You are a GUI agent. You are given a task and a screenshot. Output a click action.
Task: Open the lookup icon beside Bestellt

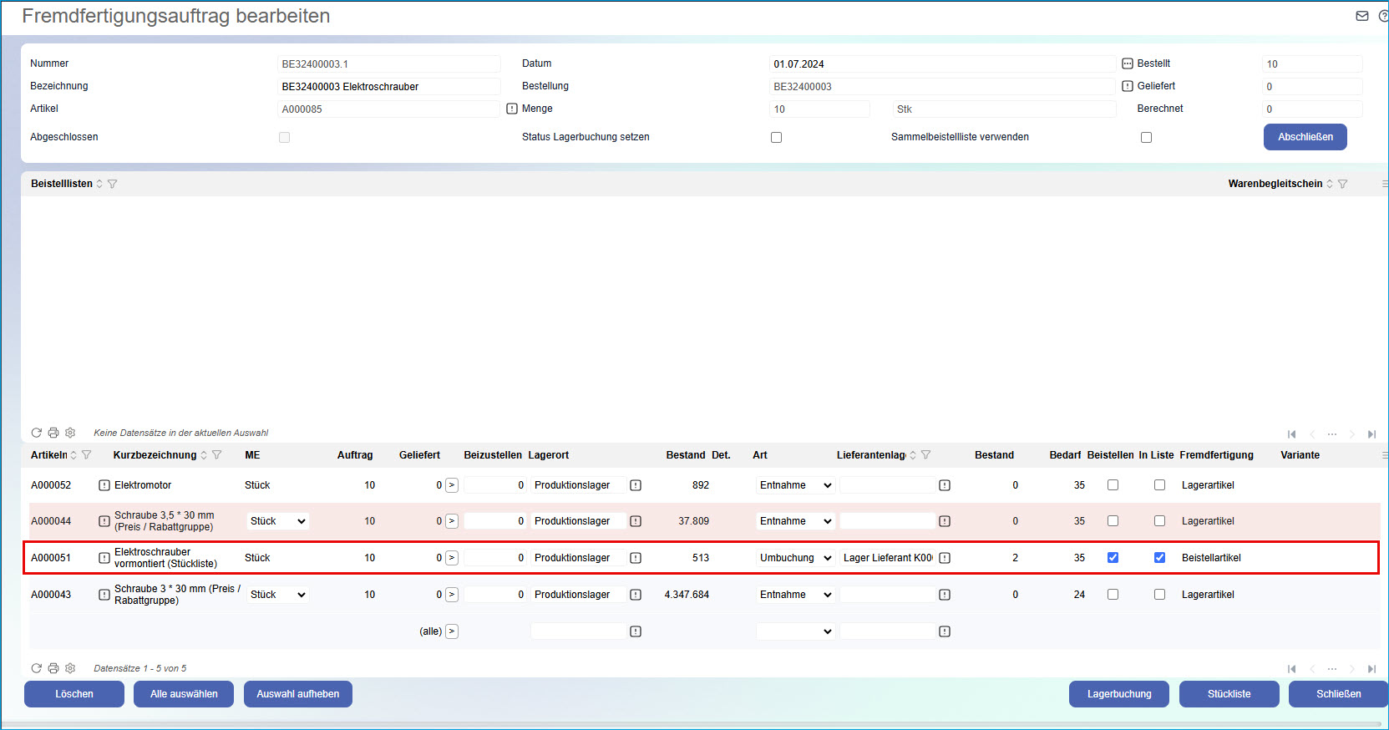click(x=1128, y=63)
